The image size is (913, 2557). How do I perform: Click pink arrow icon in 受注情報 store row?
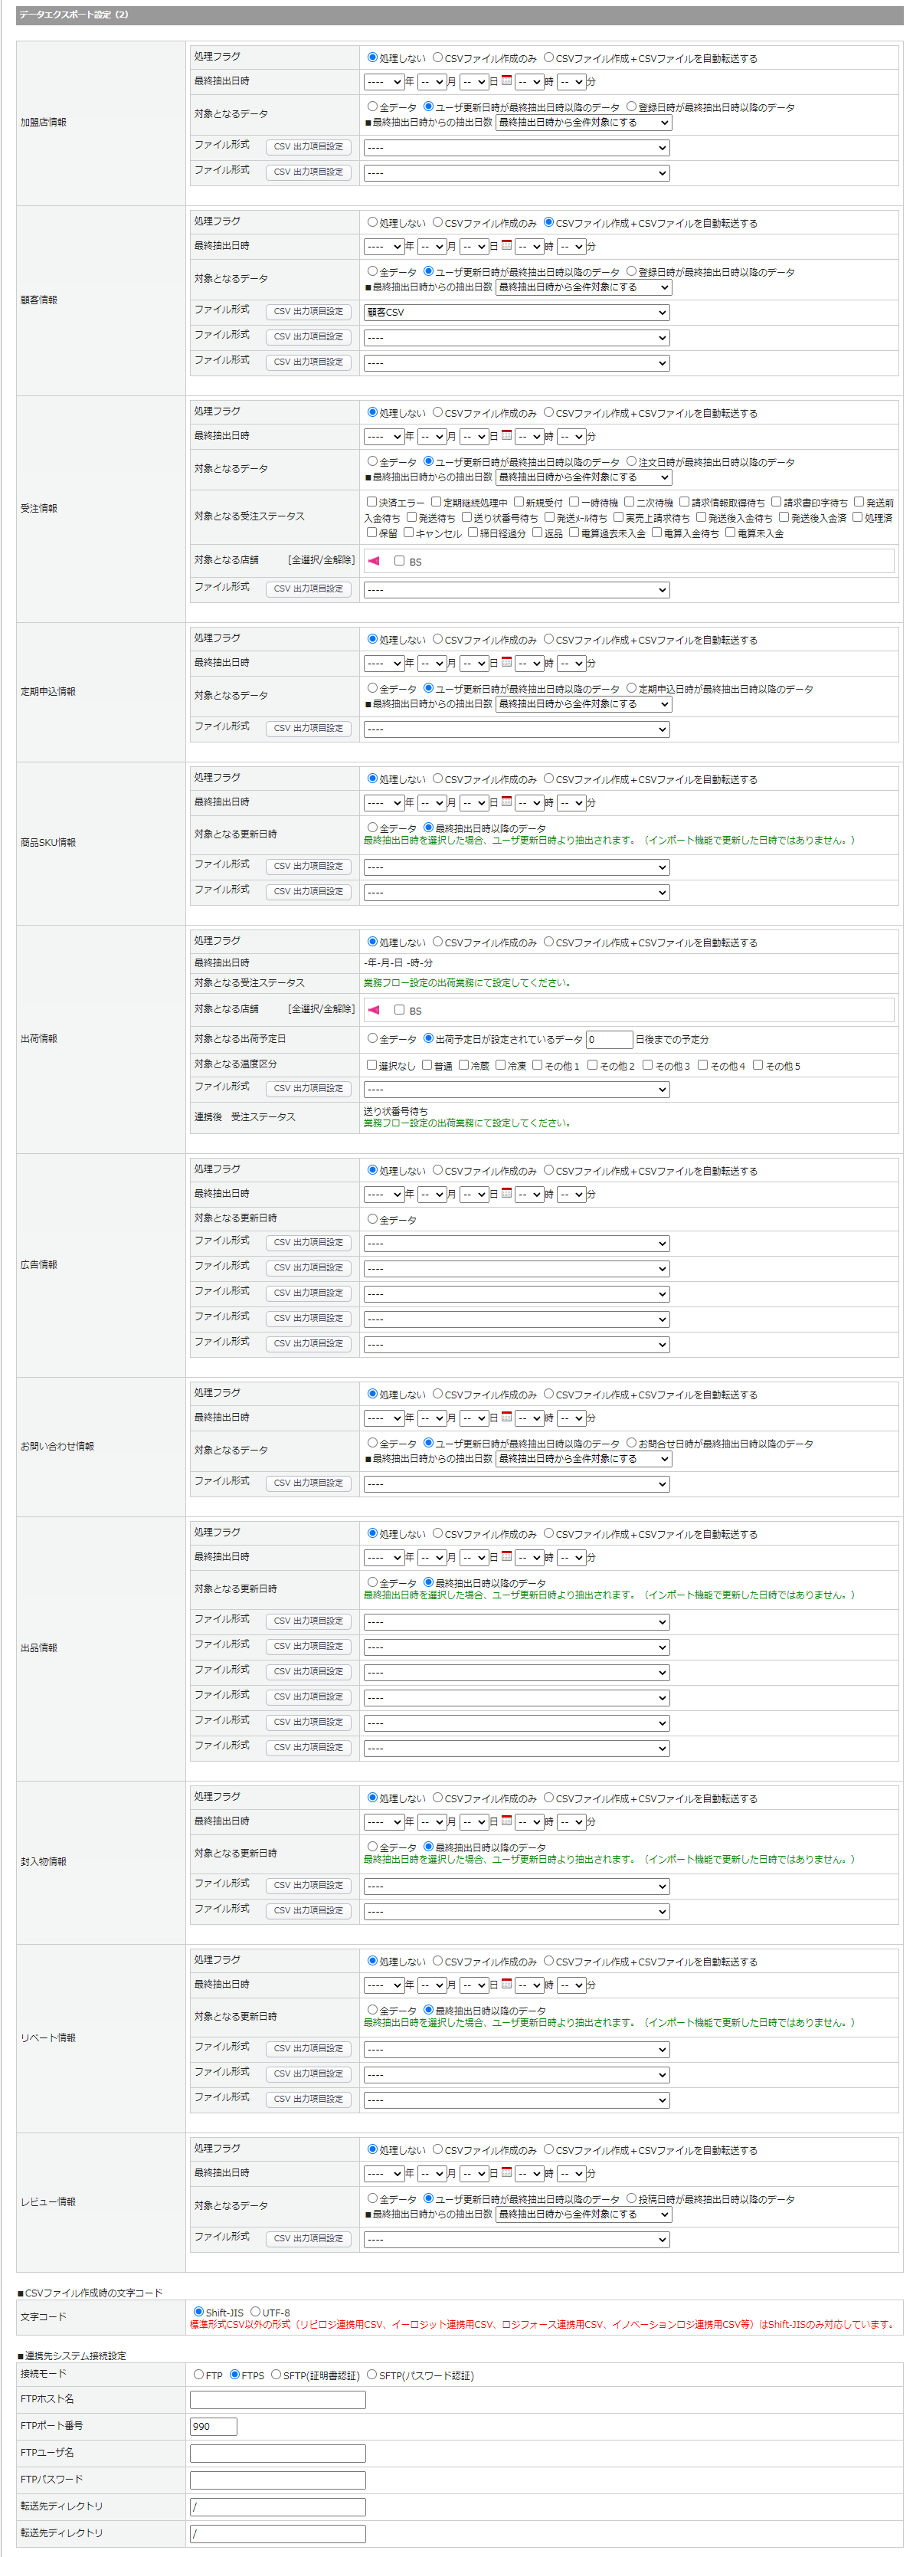point(373,561)
